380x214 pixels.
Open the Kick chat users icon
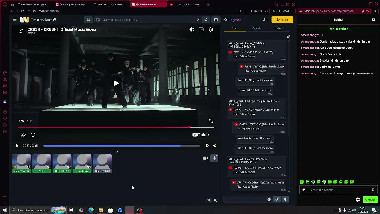click(x=373, y=20)
